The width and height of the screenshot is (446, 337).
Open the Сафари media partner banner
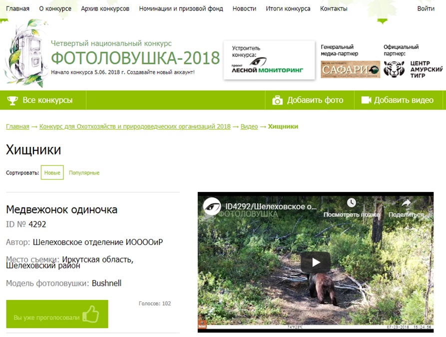pos(351,69)
